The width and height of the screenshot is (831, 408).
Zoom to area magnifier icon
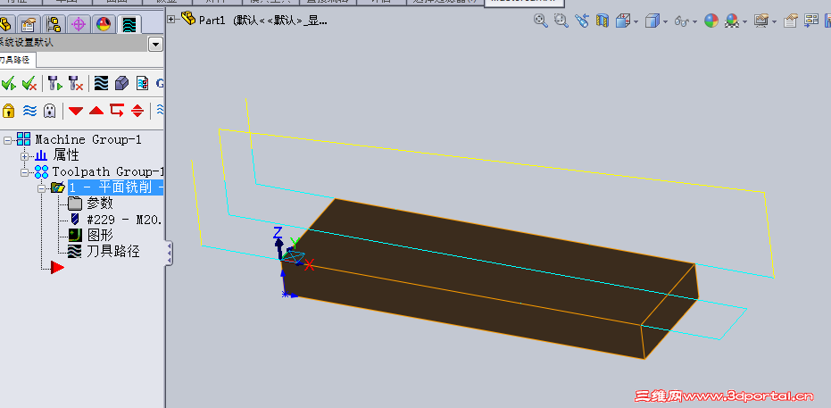click(x=561, y=21)
